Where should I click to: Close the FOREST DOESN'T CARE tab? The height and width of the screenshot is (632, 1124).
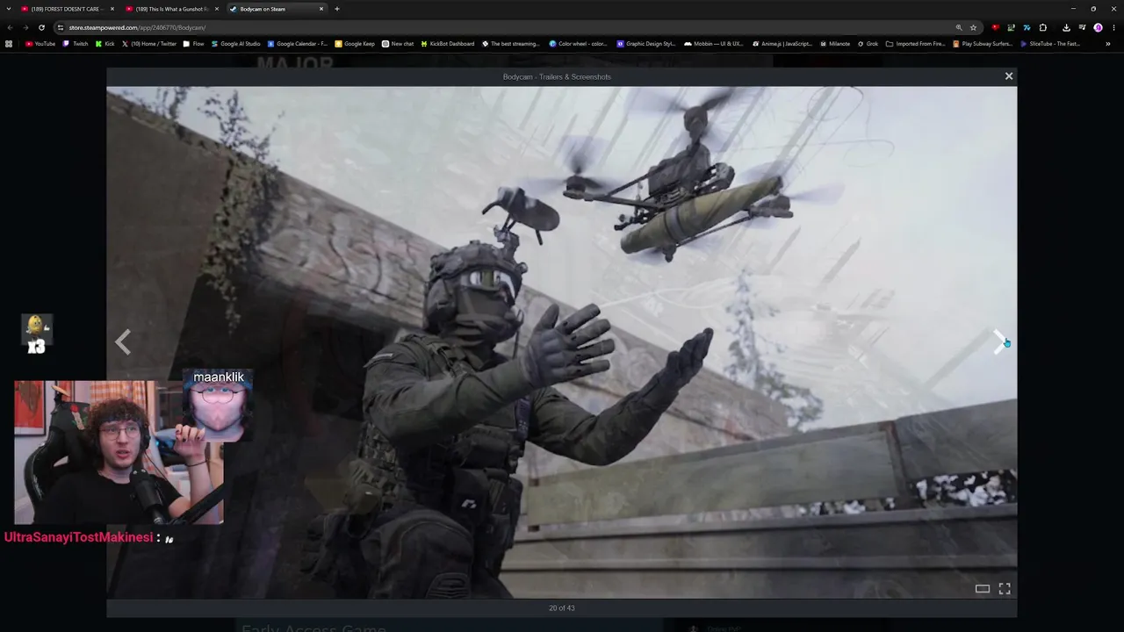pyautogui.click(x=111, y=9)
